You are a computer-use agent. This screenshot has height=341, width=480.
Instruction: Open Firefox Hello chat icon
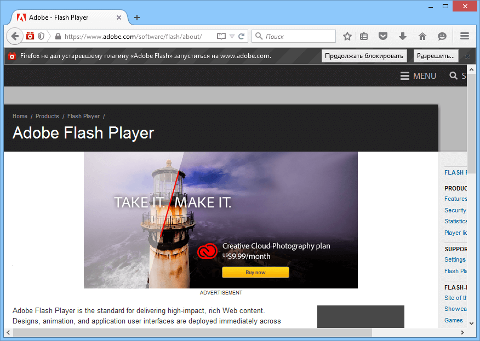pyautogui.click(x=442, y=36)
